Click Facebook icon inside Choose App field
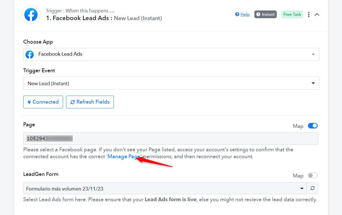The height and width of the screenshot is (215, 342). click(30, 54)
